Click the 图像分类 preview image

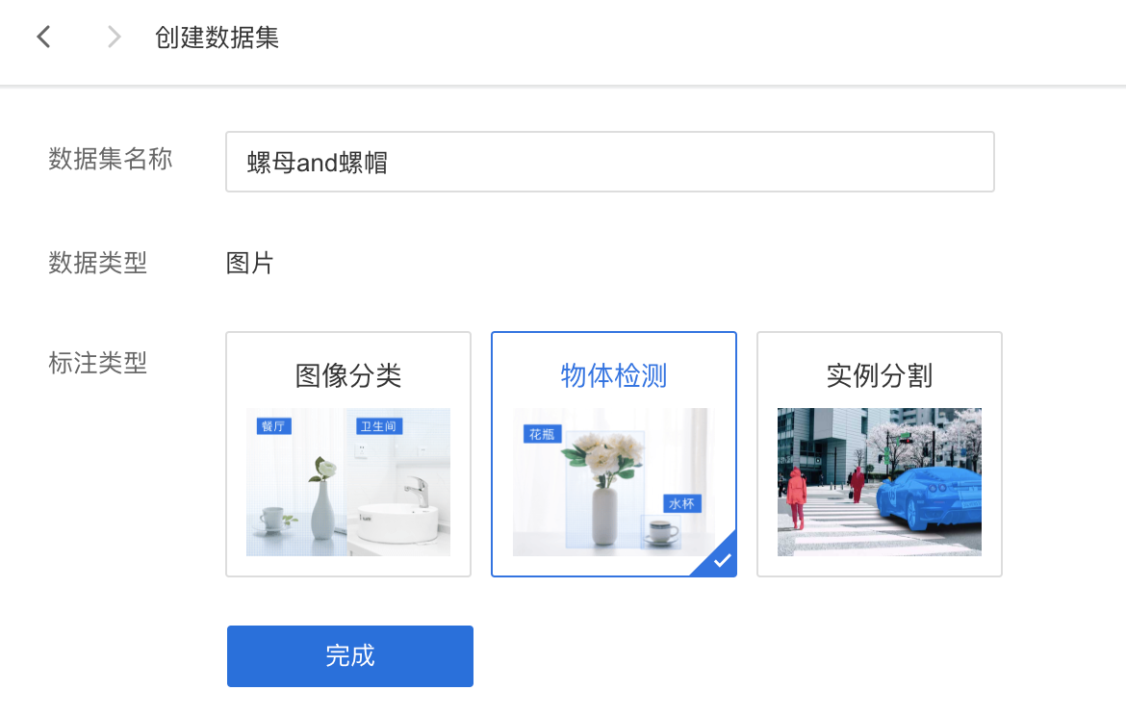tap(348, 482)
